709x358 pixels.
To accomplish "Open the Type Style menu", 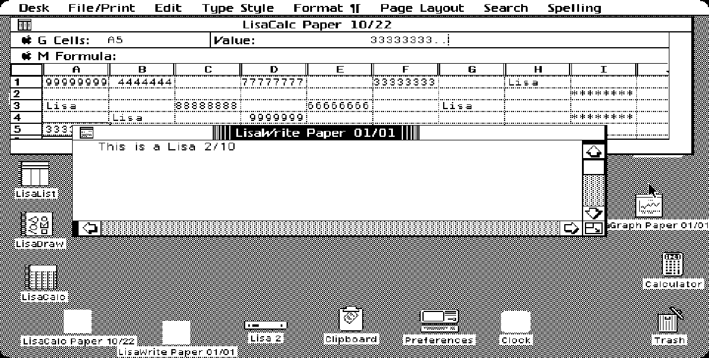I will point(238,8).
